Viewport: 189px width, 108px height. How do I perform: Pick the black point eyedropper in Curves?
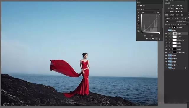139,16
